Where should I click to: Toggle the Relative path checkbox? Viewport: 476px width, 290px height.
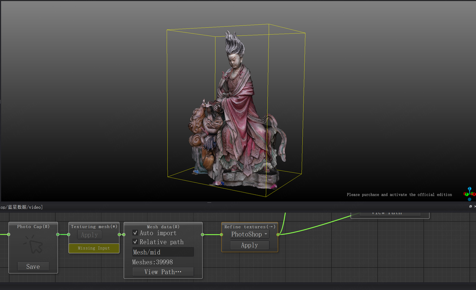pyautogui.click(x=135, y=242)
